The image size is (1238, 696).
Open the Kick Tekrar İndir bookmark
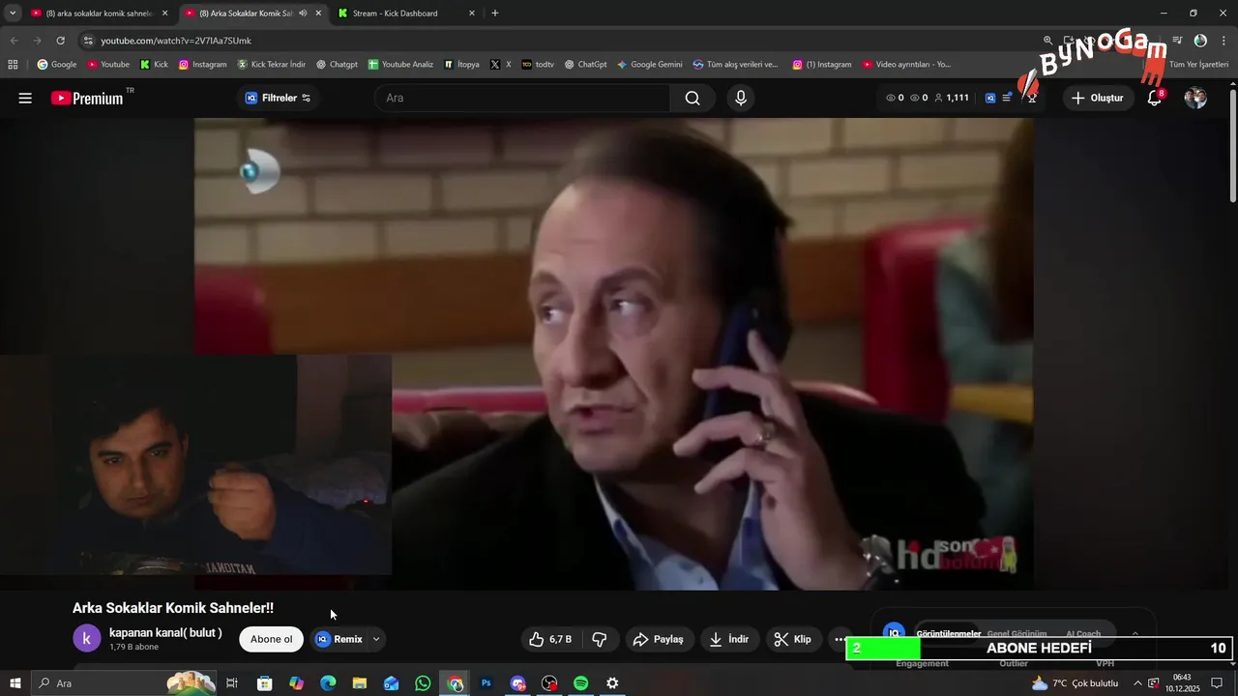pos(272,65)
